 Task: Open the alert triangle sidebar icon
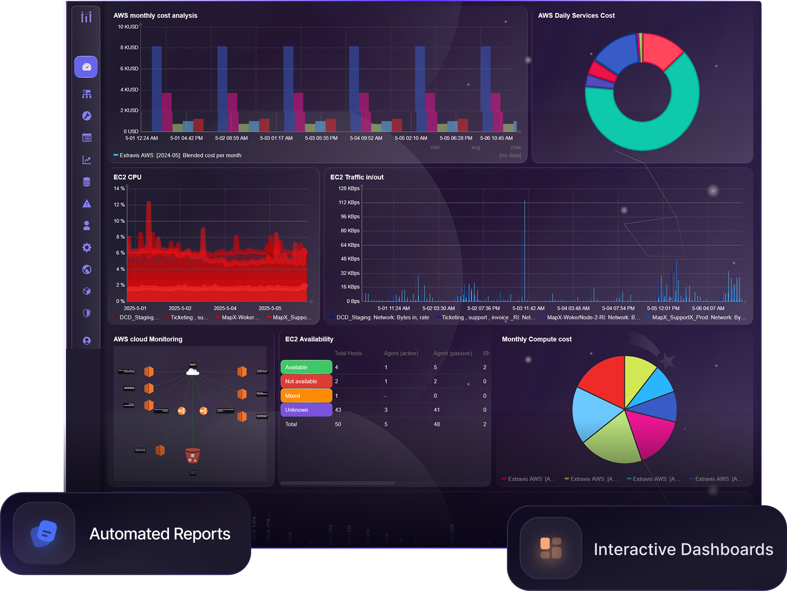[87, 204]
